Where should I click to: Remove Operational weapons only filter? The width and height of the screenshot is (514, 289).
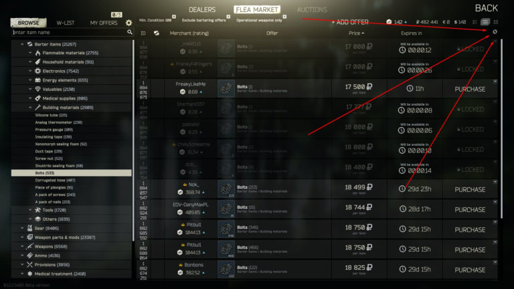click(x=284, y=16)
